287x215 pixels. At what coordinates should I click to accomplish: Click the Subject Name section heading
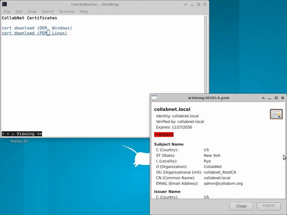tap(169, 144)
